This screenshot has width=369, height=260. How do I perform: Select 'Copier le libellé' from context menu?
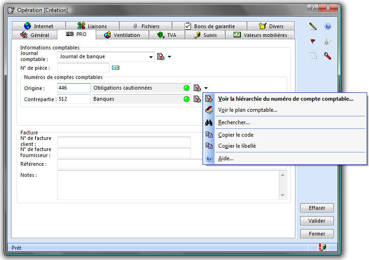click(x=237, y=146)
